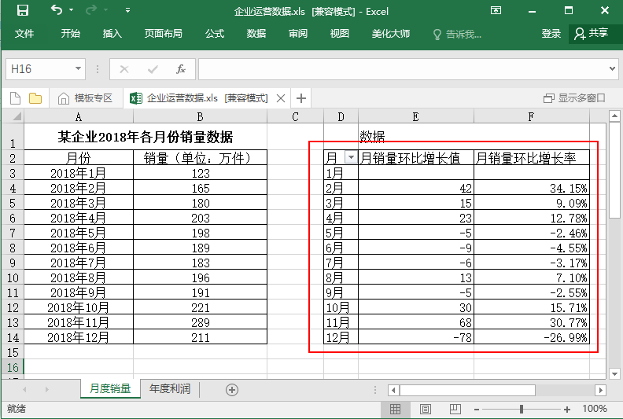623x419 pixels.
Task: Select Normal view icon in status bar
Action: tap(396, 409)
